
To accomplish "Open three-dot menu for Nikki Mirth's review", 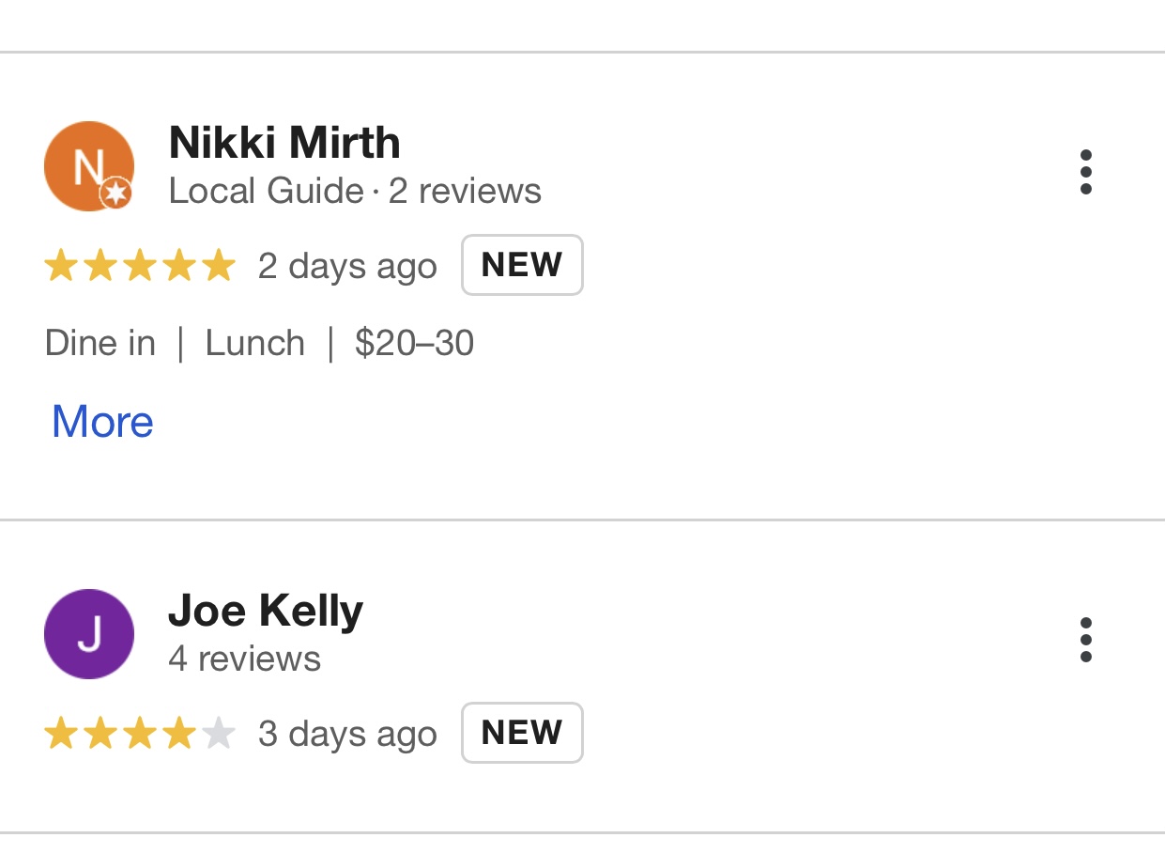I will [x=1085, y=172].
